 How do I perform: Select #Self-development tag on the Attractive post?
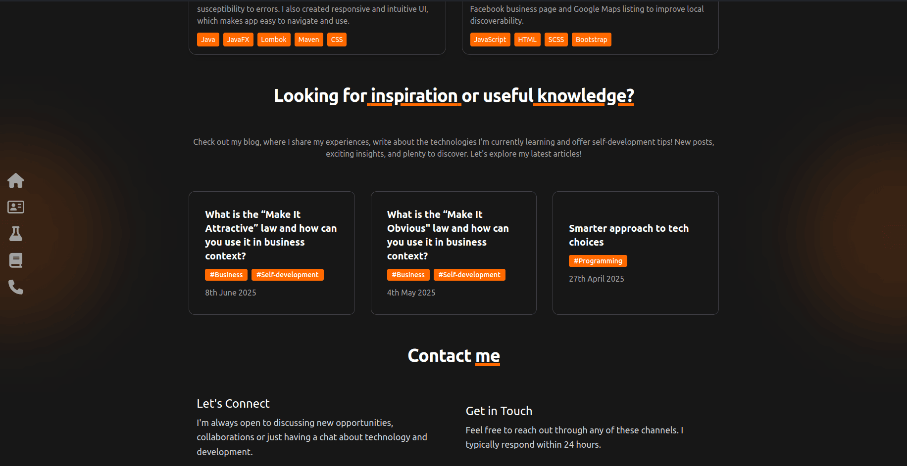click(x=288, y=275)
